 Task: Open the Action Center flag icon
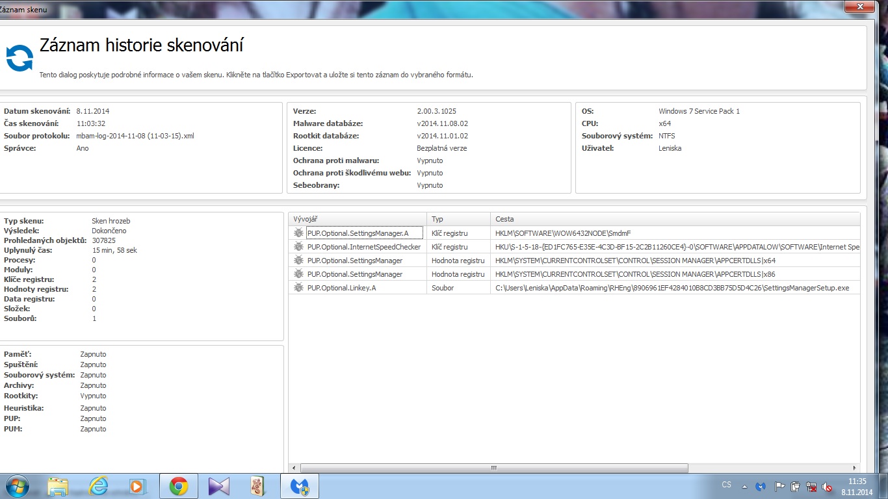tap(779, 486)
